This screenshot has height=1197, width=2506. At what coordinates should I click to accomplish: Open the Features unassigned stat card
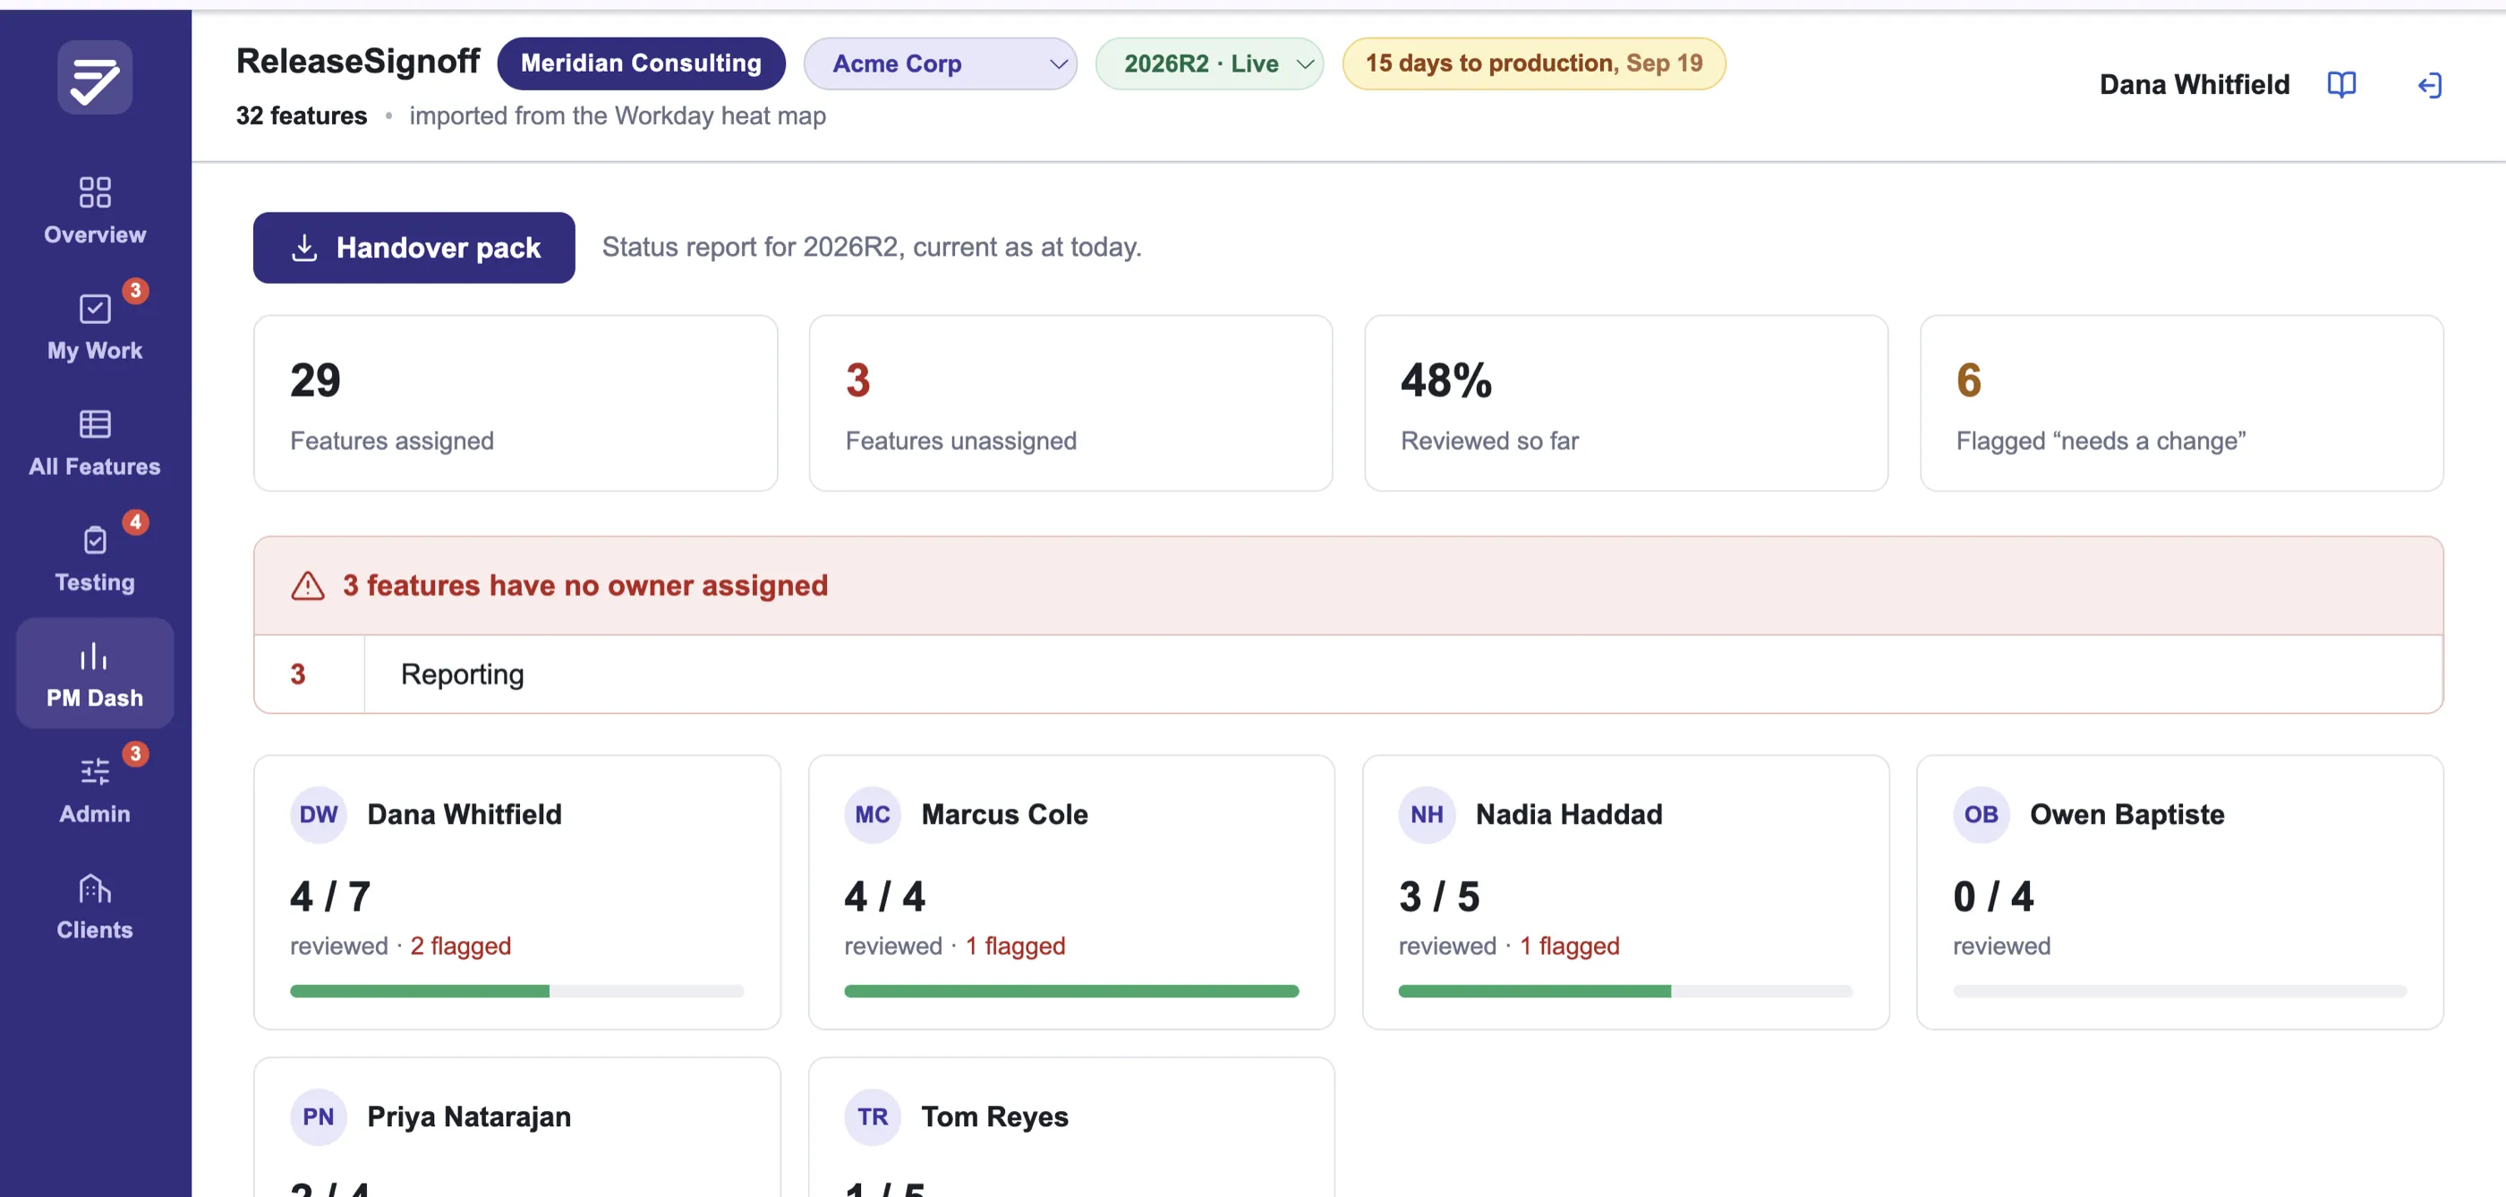pyautogui.click(x=1070, y=403)
